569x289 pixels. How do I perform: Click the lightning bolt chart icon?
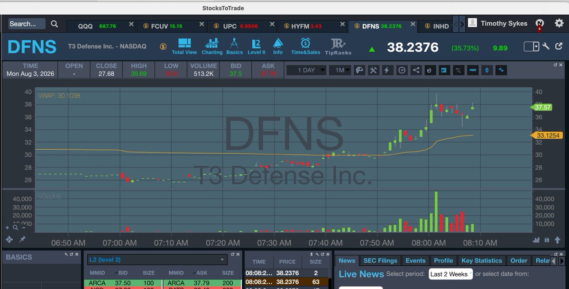(x=387, y=70)
